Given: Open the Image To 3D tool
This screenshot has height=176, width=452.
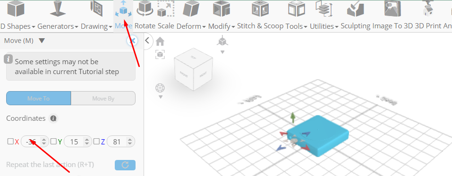Looking at the screenshot, I should (392, 8).
